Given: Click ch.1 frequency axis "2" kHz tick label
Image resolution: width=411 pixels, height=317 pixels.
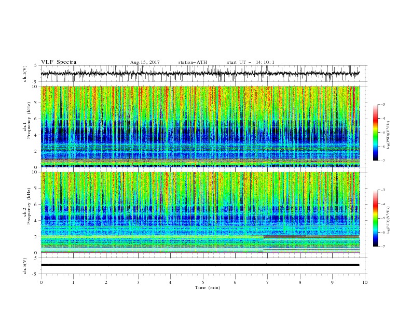Looking at the screenshot, I should tap(37, 151).
